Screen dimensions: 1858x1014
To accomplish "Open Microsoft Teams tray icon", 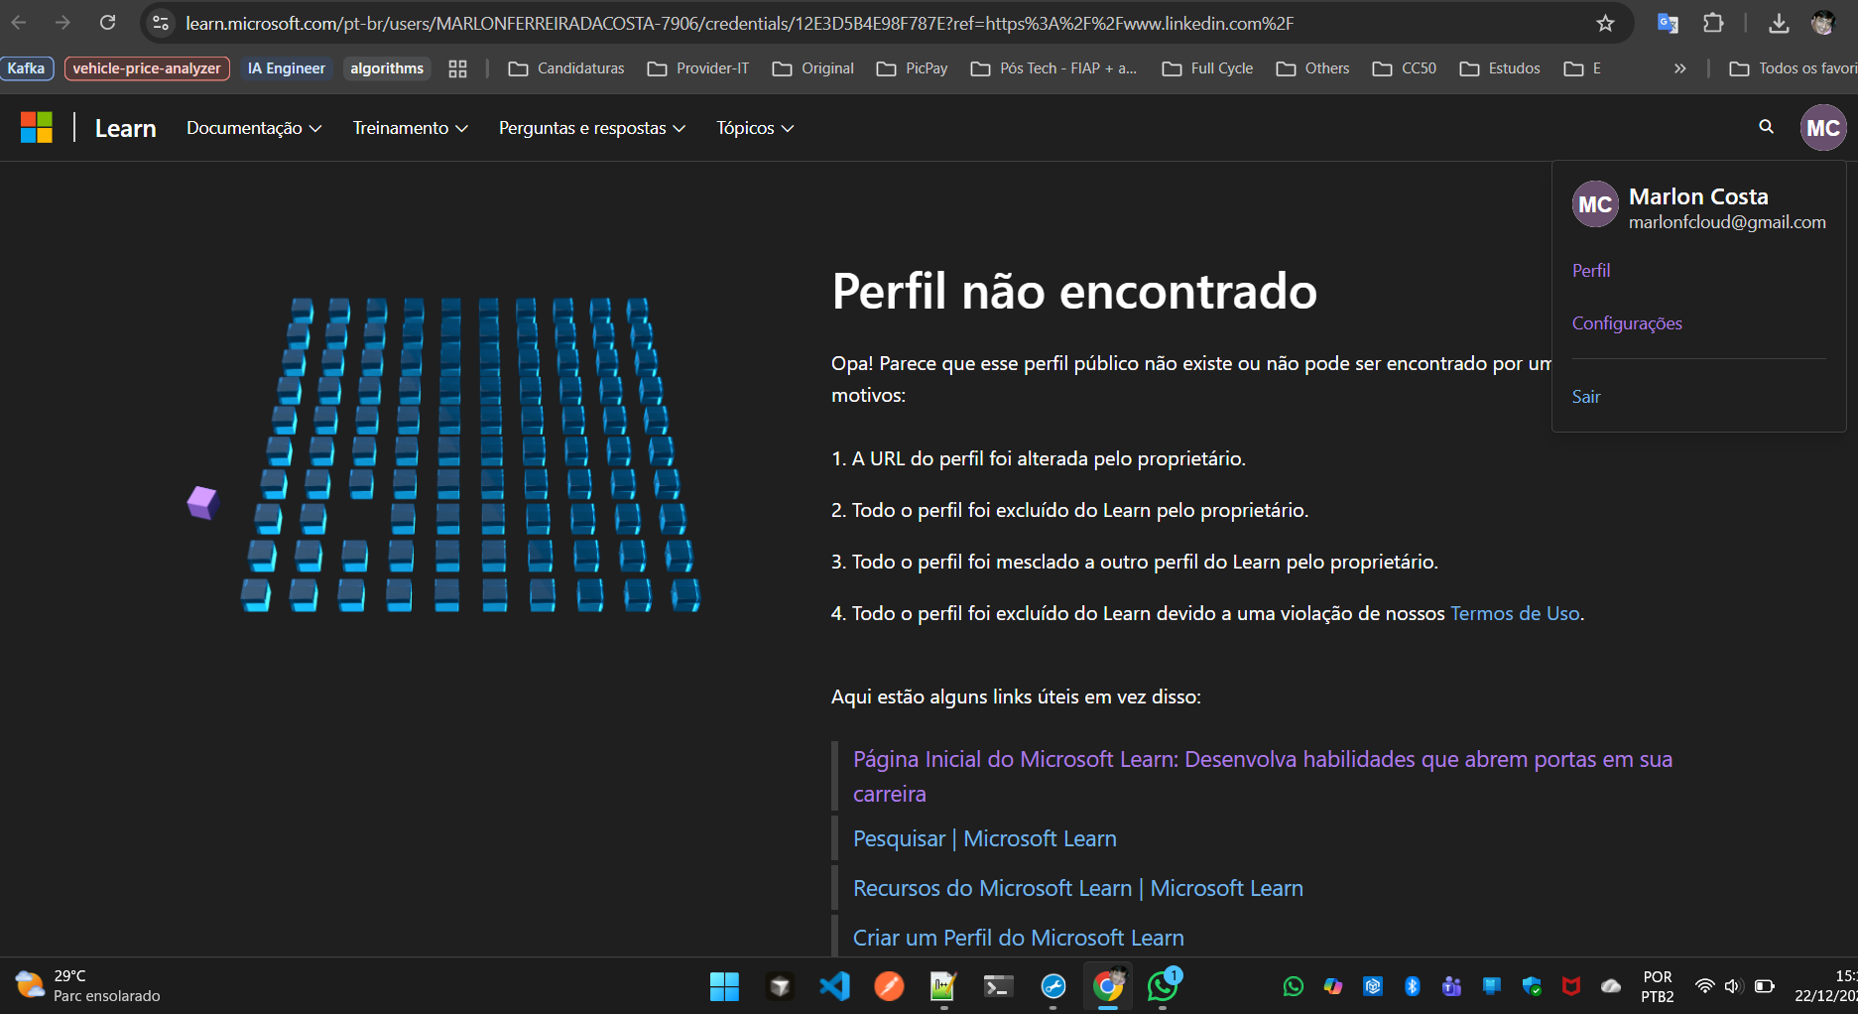I will (x=1451, y=986).
